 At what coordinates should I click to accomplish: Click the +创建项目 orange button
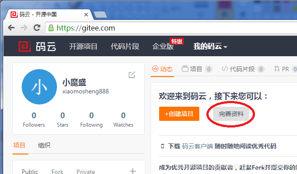pos(179,114)
